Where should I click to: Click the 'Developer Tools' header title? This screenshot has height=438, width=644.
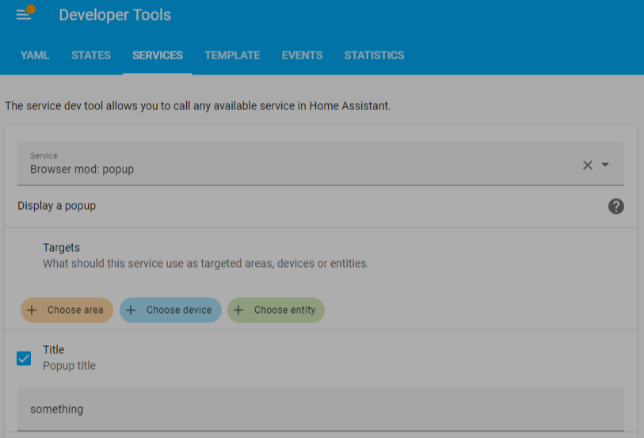[115, 15]
